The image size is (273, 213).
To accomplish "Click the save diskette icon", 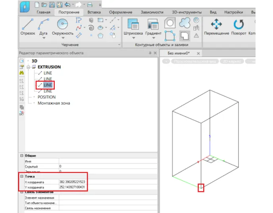I will [x=52, y=5].
